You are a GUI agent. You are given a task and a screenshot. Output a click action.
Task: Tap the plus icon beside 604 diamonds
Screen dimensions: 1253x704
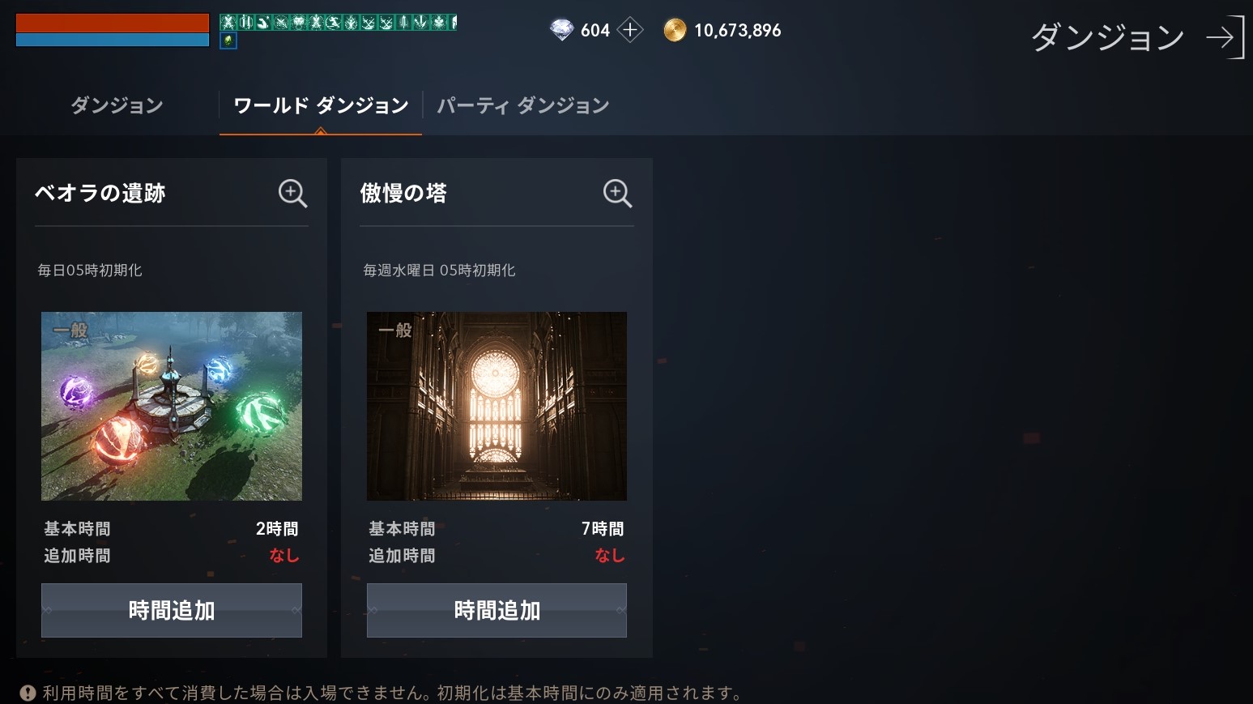click(x=629, y=30)
